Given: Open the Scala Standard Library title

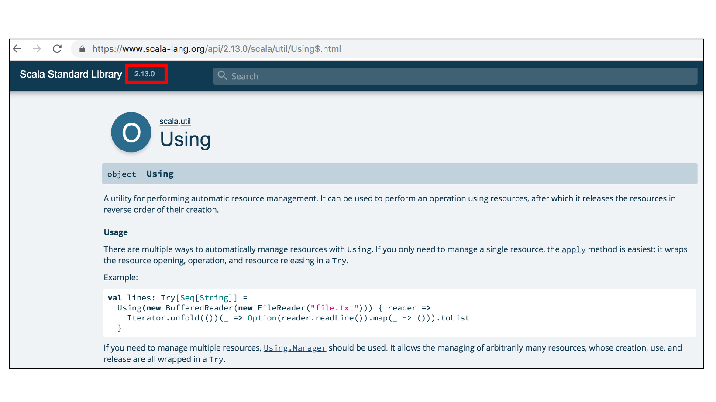Looking at the screenshot, I should click(x=71, y=74).
